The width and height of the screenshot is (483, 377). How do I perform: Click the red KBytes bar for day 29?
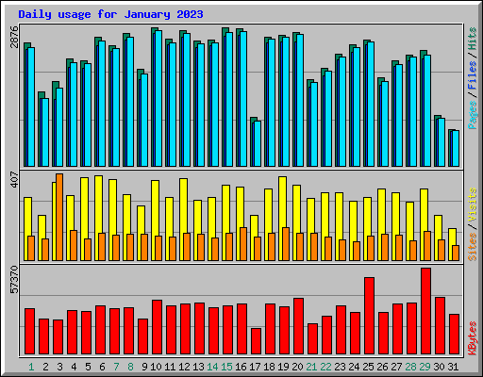tap(425, 311)
